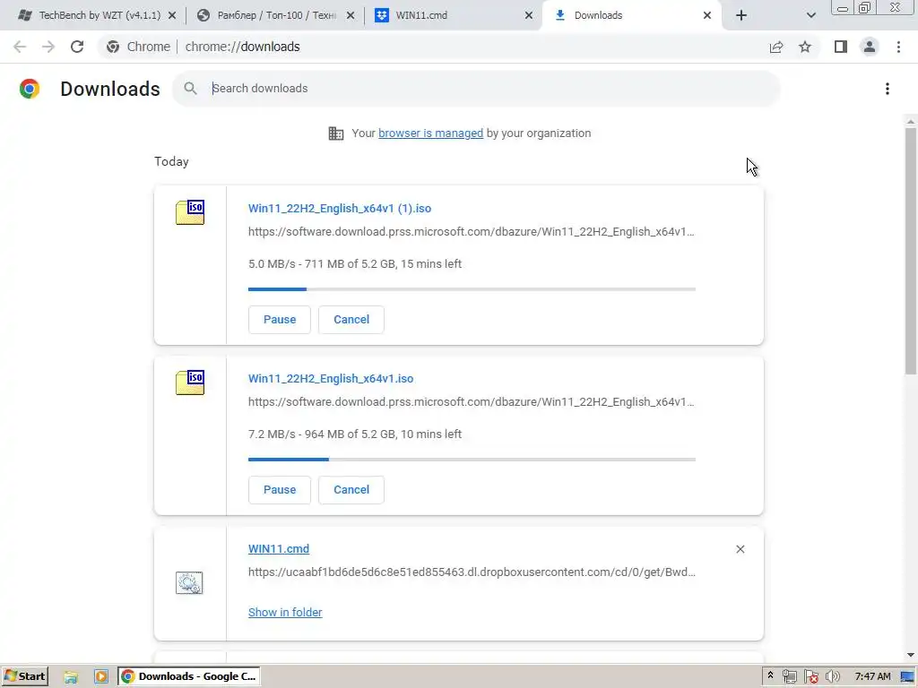Show hidden system tray icons
Screen dimensions: 918x688
(x=770, y=675)
